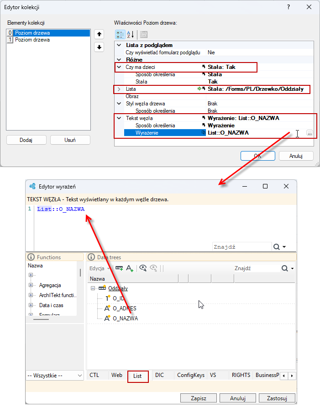Expand Data i czas functions group
The width and height of the screenshot is (320, 413).
coord(31,305)
